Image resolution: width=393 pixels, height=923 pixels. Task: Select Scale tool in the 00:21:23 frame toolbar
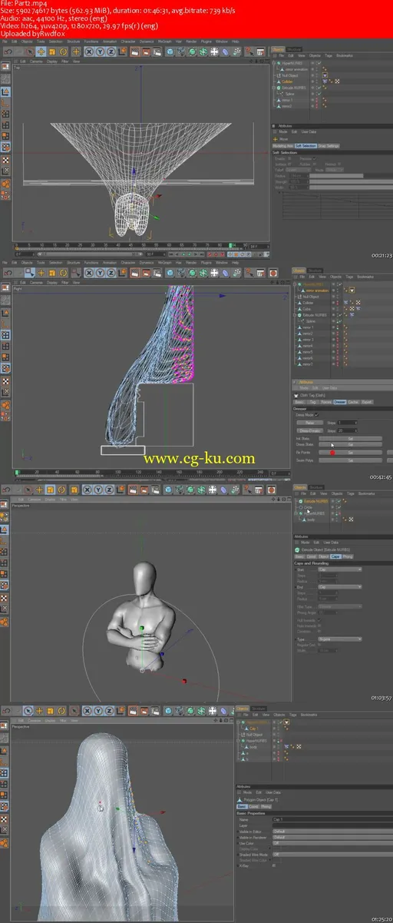point(52,51)
